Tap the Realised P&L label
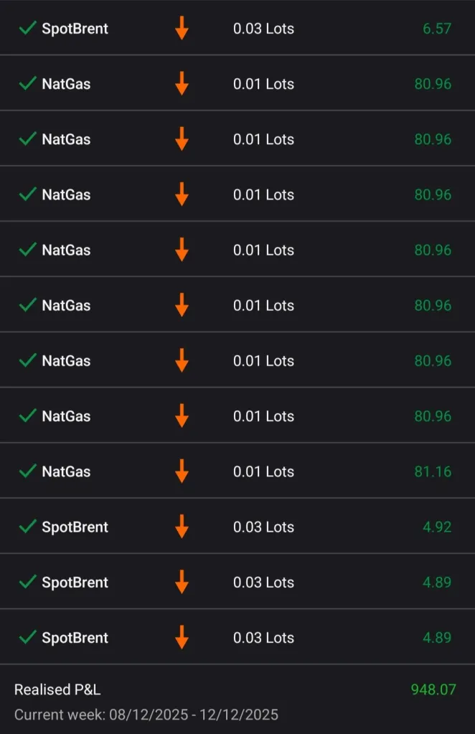Viewport: 475px width, 734px height. (57, 690)
